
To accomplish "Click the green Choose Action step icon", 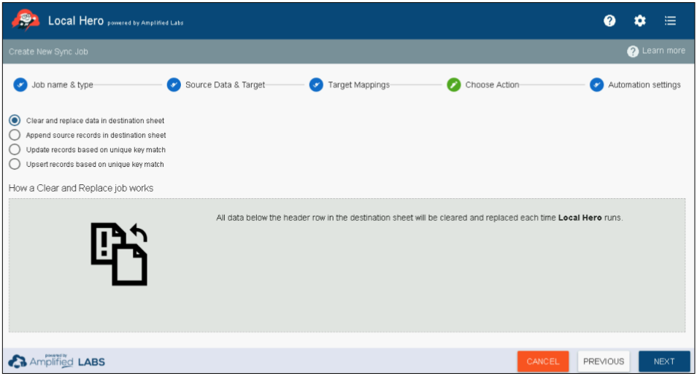I will point(454,85).
